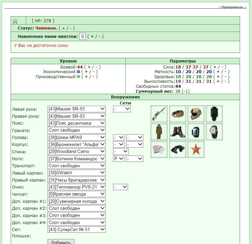Open the Сеты modifier dropdown for Левая рука
The height and width of the screenshot is (244, 252).
pos(122,109)
